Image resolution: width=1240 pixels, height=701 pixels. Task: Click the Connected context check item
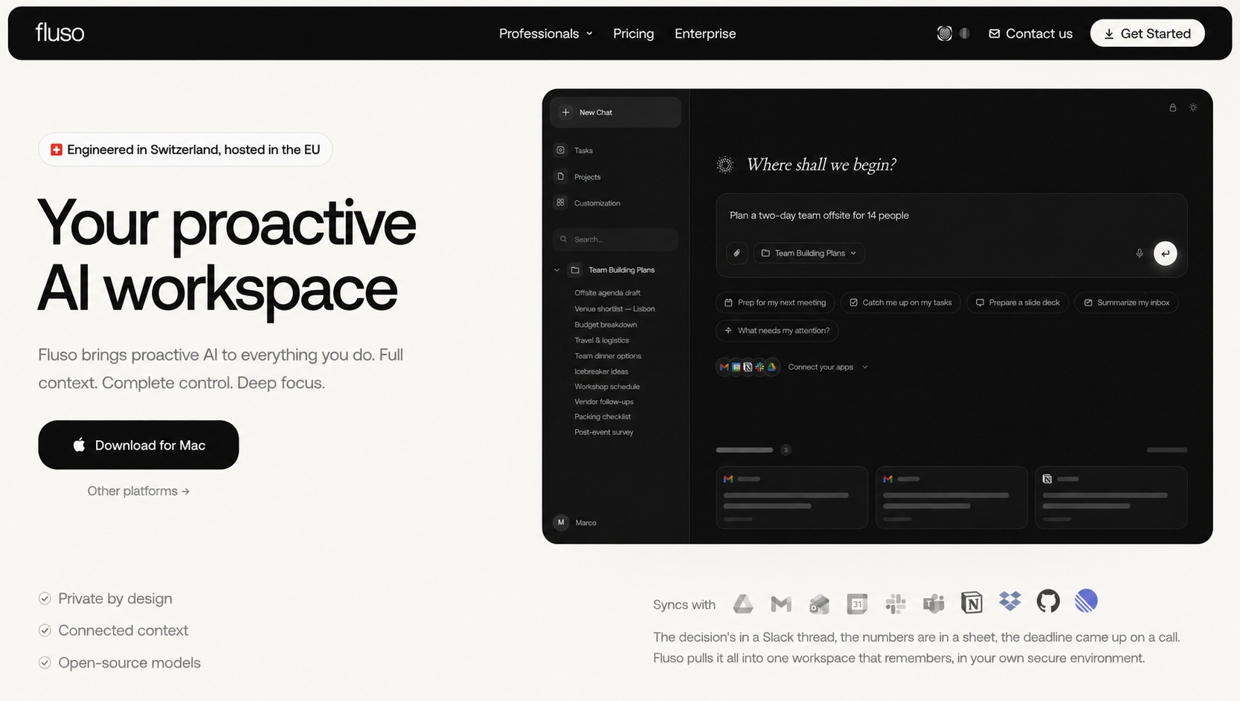(114, 630)
